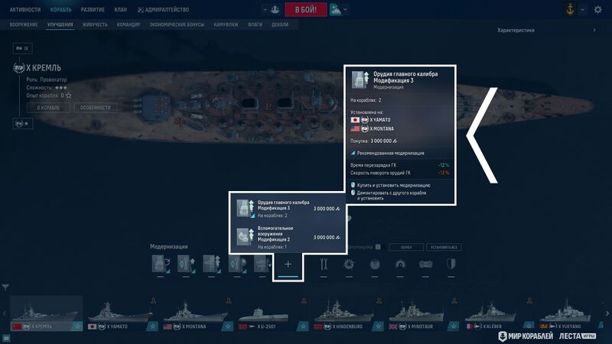Switch to the ДЕКАЛИ tab
Viewport: 612px width, 344px height.
pyautogui.click(x=280, y=24)
